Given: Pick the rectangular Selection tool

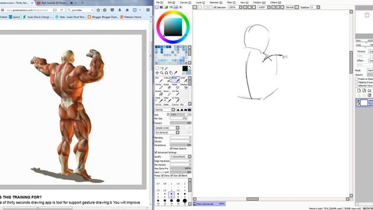Looking at the screenshot, I should click(x=157, y=69).
